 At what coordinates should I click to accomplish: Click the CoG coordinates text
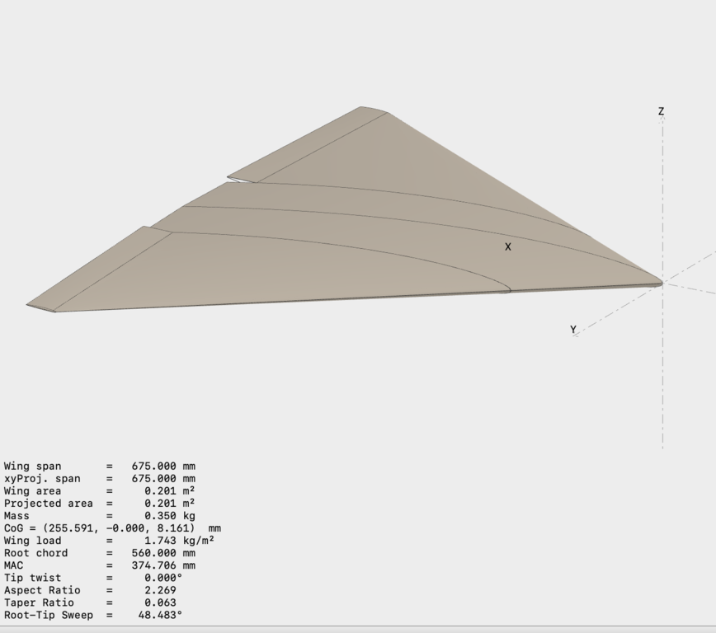point(112,528)
